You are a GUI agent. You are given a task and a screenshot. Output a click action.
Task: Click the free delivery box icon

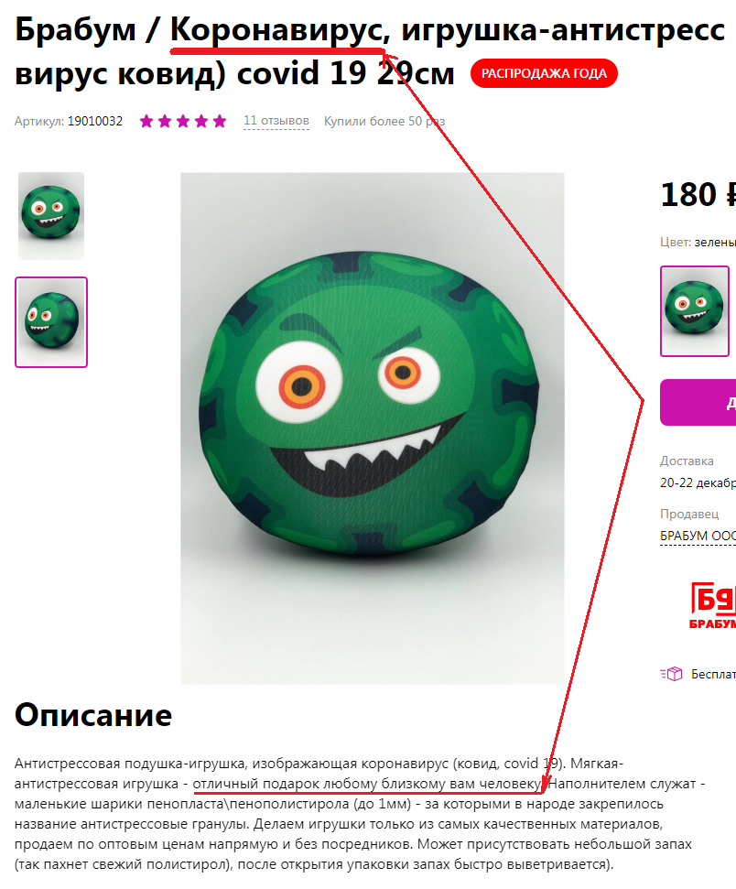pos(671,674)
